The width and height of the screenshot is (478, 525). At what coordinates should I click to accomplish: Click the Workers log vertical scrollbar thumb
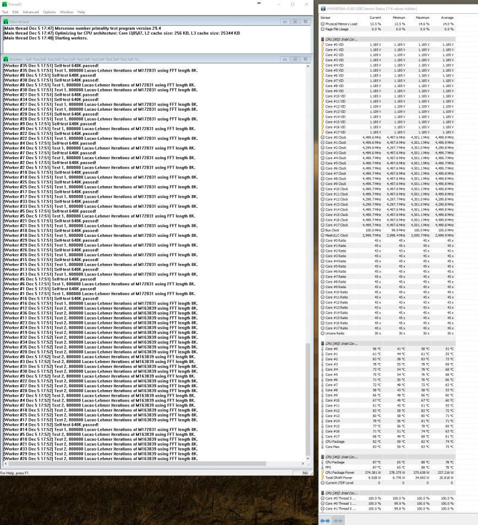(x=307, y=399)
